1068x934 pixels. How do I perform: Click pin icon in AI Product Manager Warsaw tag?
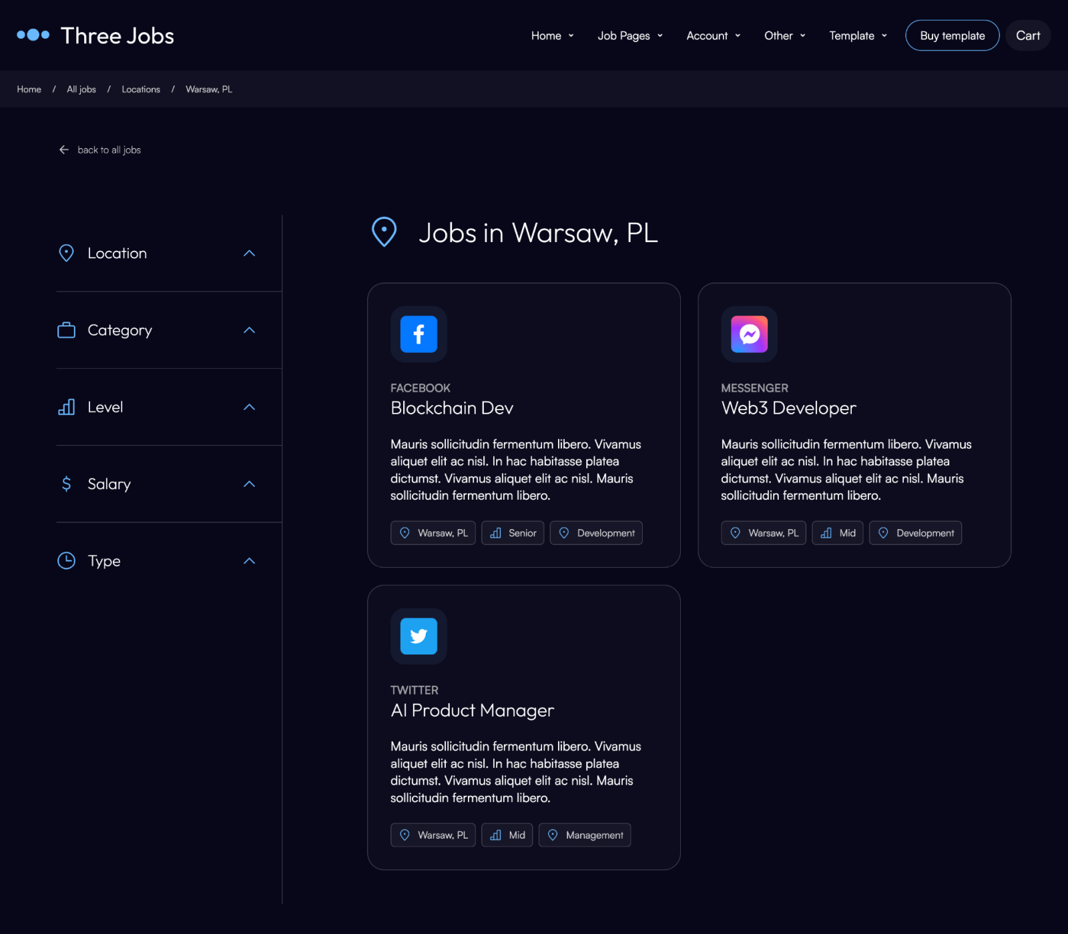tap(405, 835)
